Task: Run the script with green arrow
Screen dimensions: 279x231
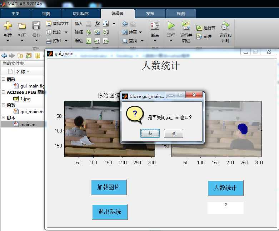Action: pyautogui.click(x=171, y=25)
